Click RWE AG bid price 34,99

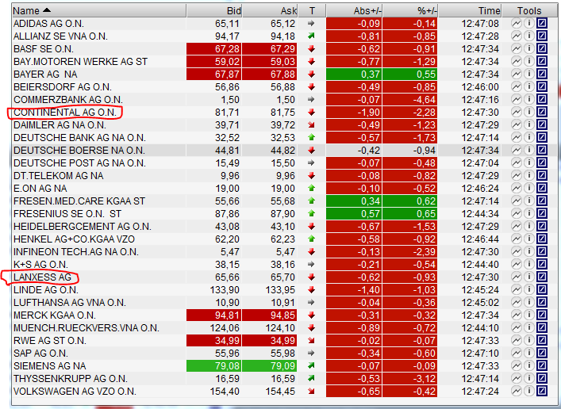(214, 341)
